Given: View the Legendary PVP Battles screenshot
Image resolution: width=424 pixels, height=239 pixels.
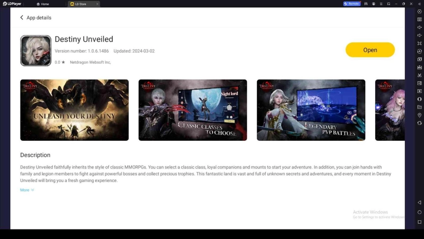Looking at the screenshot, I should [311, 110].
